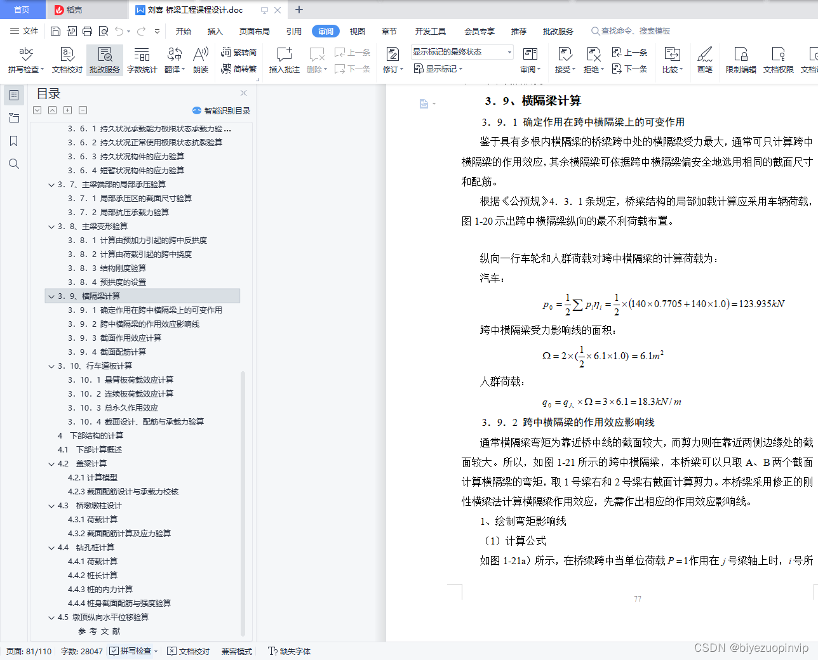This screenshot has width=818, height=660.
Task: Toggle spell check in status bar
Action: click(133, 651)
